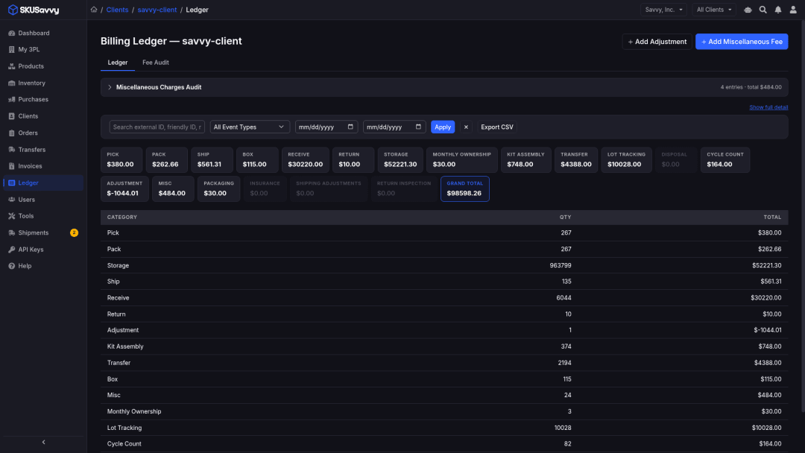
Task: Open the All Event Types dropdown
Action: (x=250, y=127)
